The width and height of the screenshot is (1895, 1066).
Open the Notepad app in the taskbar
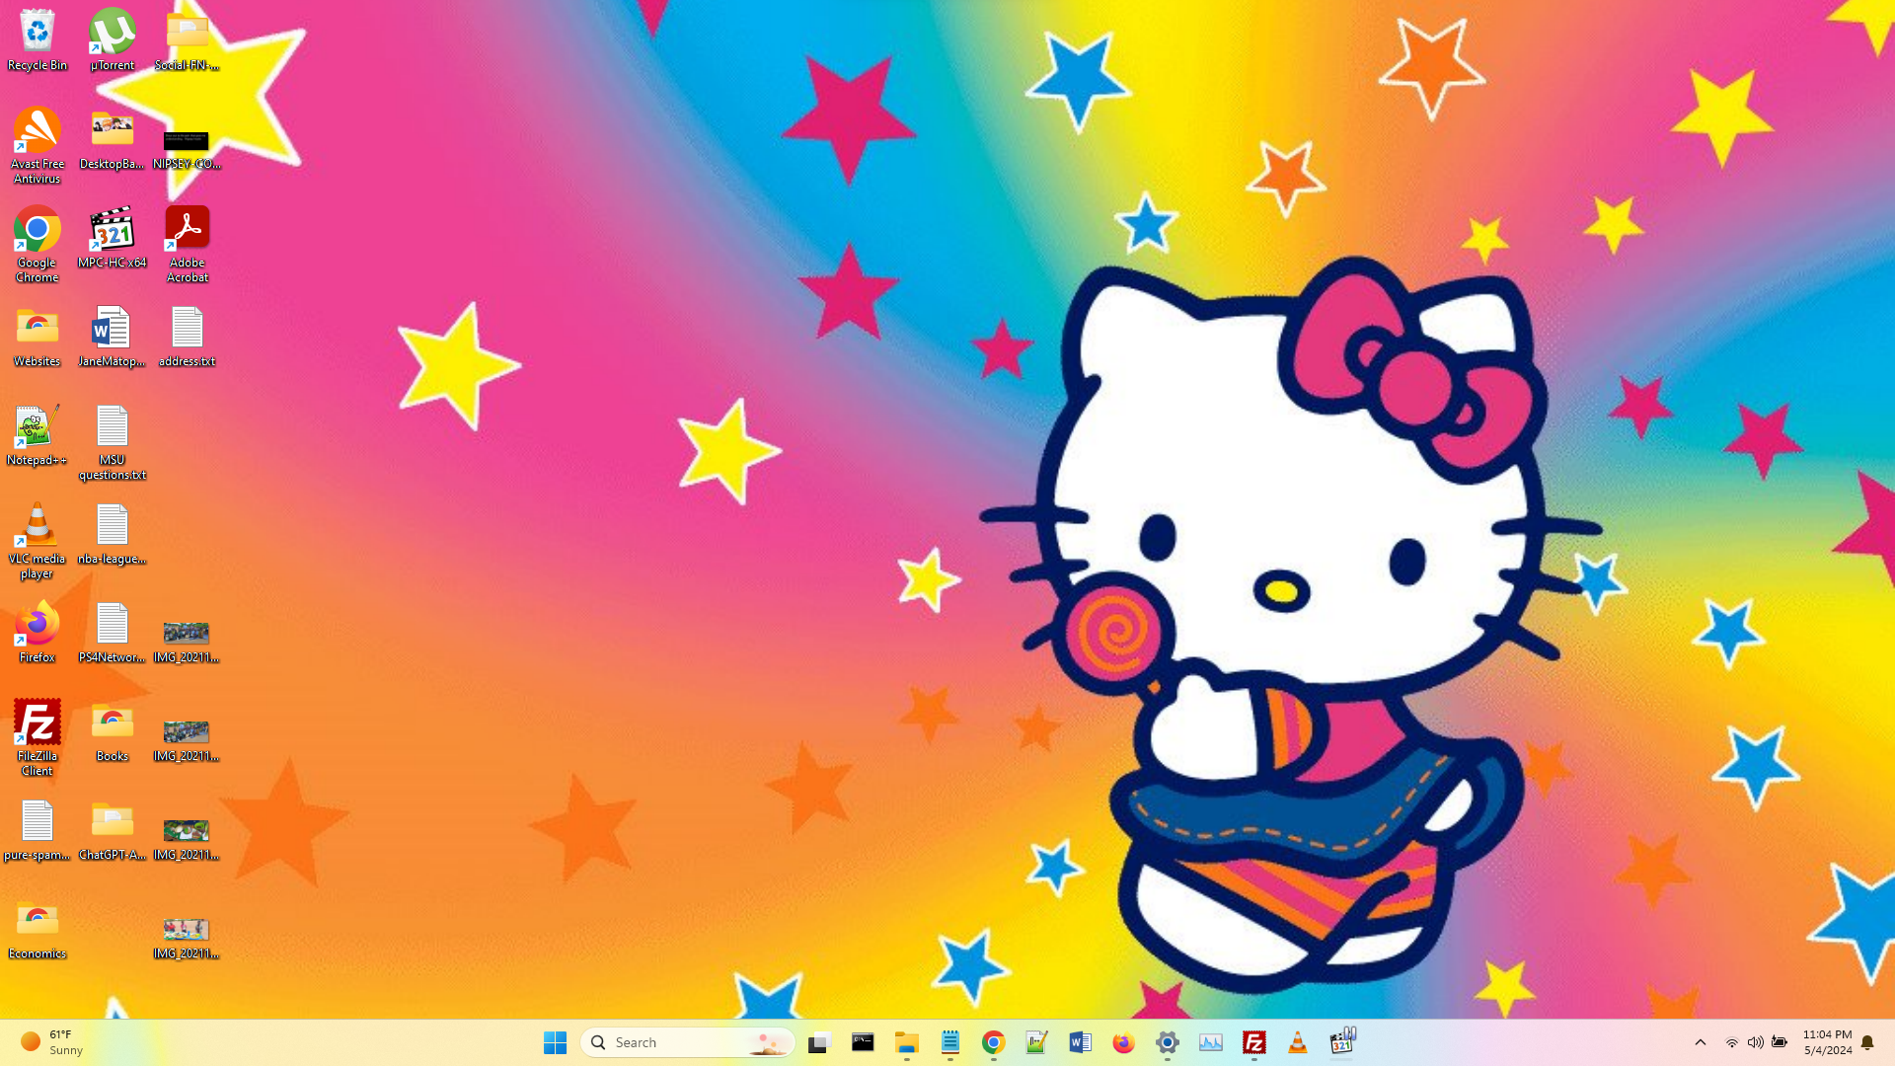pyautogui.click(x=949, y=1042)
